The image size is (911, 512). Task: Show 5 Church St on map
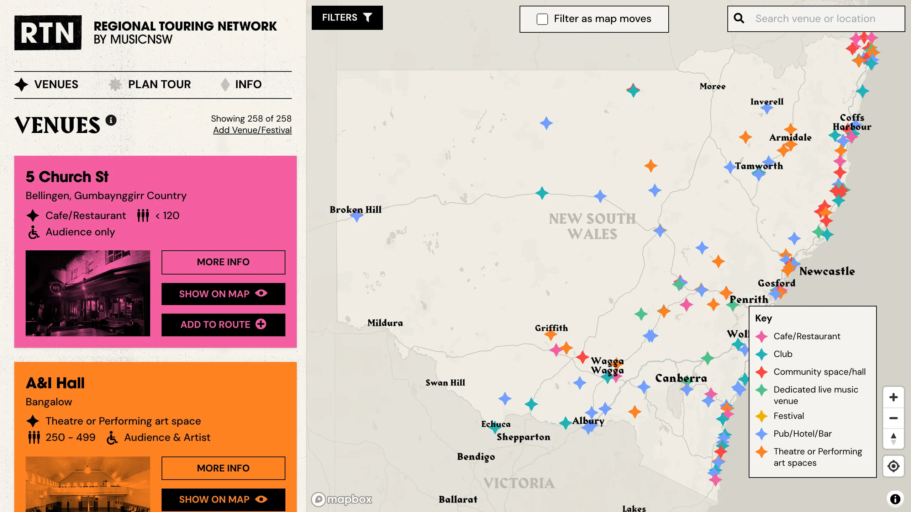click(x=223, y=294)
